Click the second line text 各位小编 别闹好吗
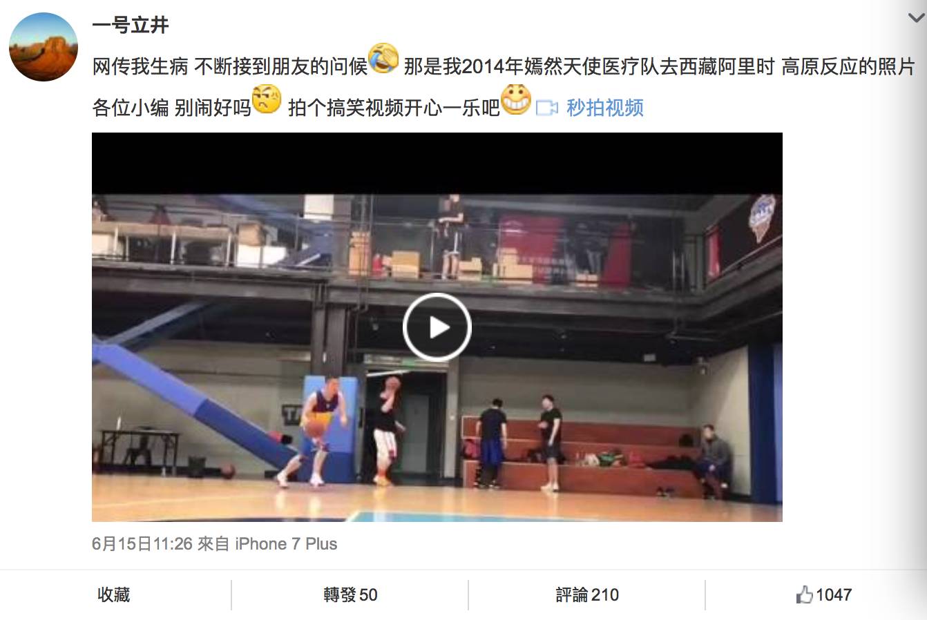Viewport: 927px width, 620px height. (x=171, y=108)
